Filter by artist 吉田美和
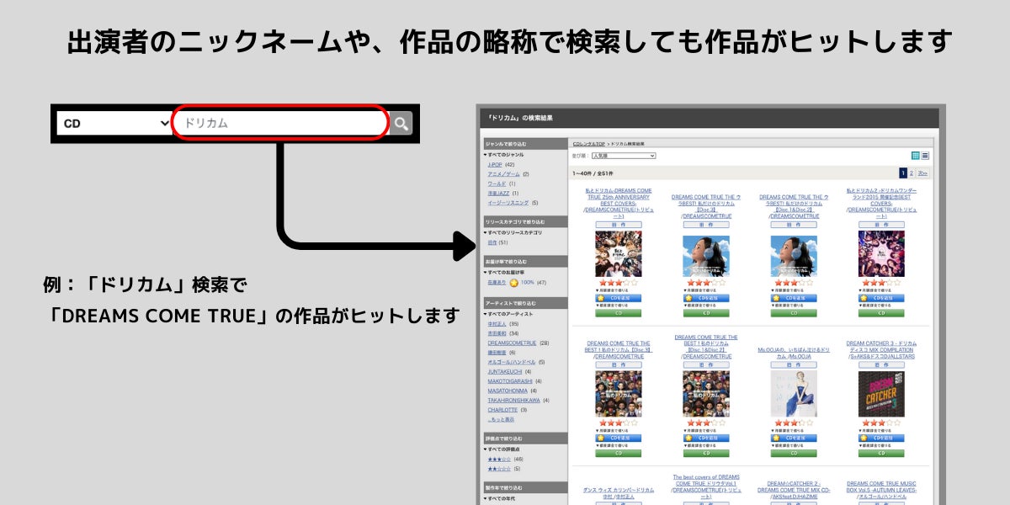The image size is (1010, 505). (x=497, y=333)
